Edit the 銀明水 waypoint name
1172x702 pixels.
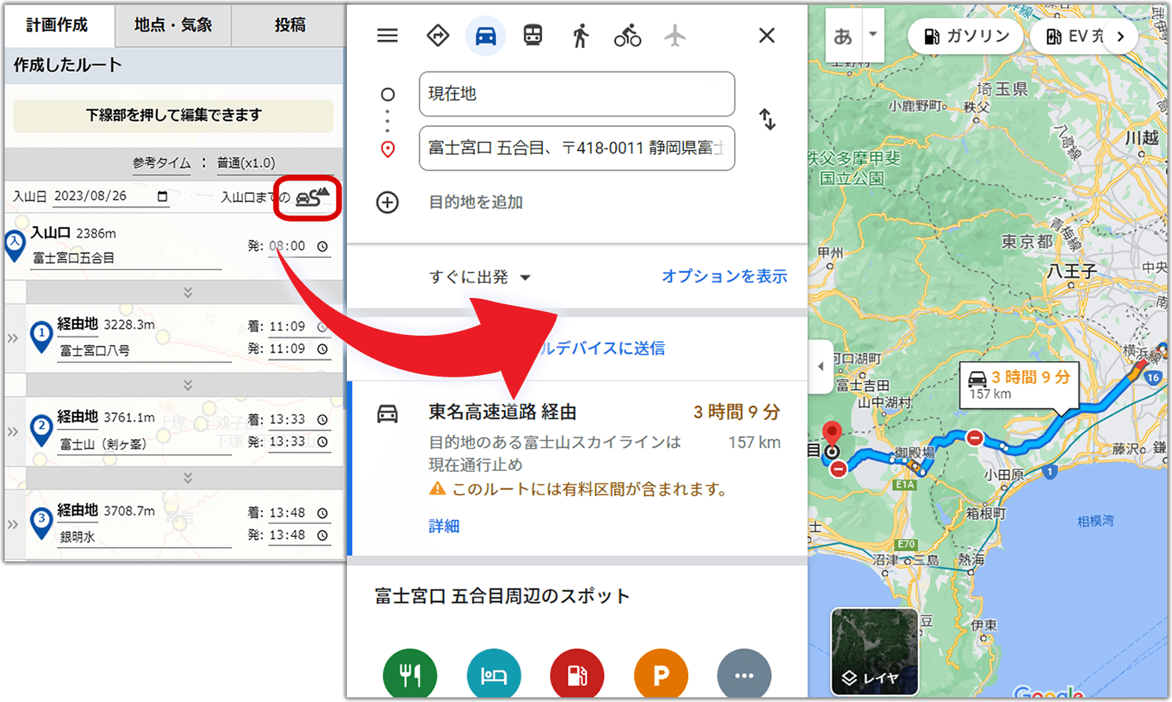(145, 537)
